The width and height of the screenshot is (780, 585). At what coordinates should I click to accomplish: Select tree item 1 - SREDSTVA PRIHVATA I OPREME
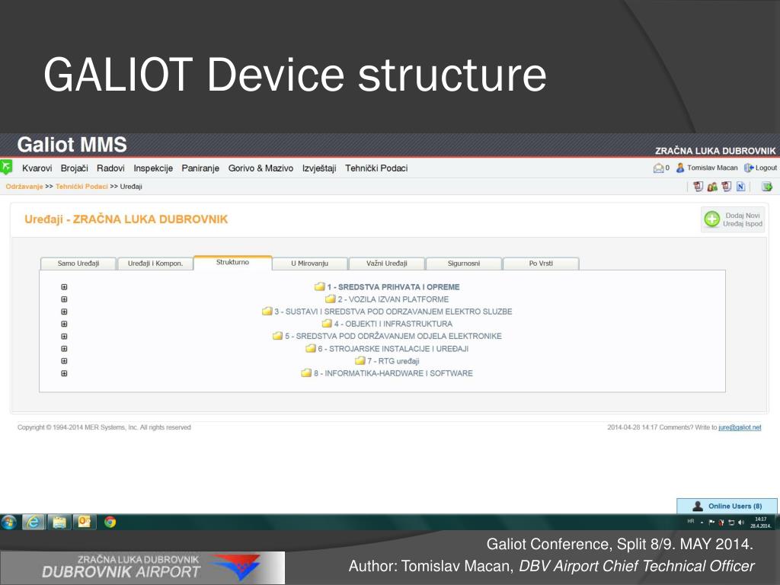[393, 287]
